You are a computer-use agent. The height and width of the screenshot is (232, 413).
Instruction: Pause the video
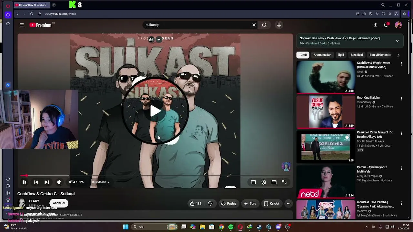click(x=24, y=182)
